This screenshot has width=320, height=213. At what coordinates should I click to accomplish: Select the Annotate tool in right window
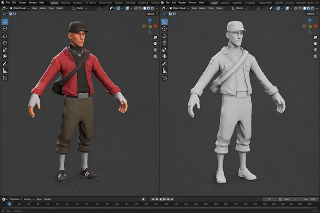click(165, 64)
